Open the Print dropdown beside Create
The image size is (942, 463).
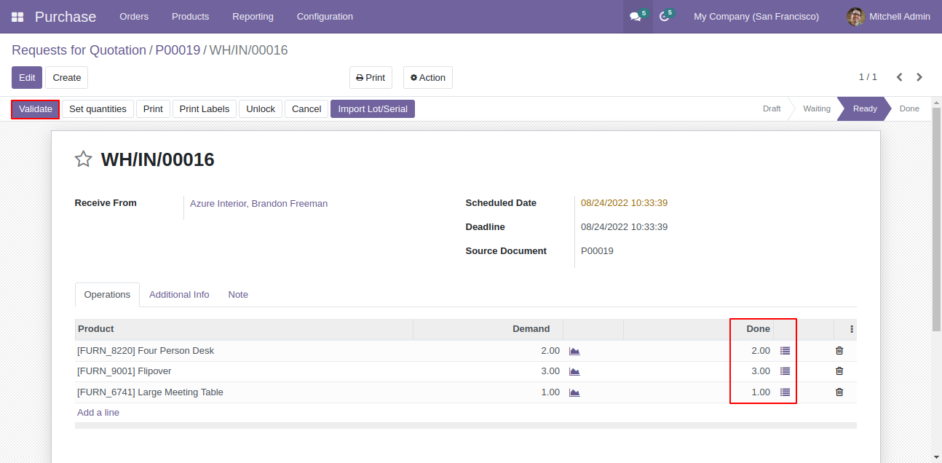pos(371,78)
